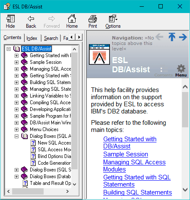Click the blue up-arrow navigation icon
190x200 pixels.
pos(172,37)
